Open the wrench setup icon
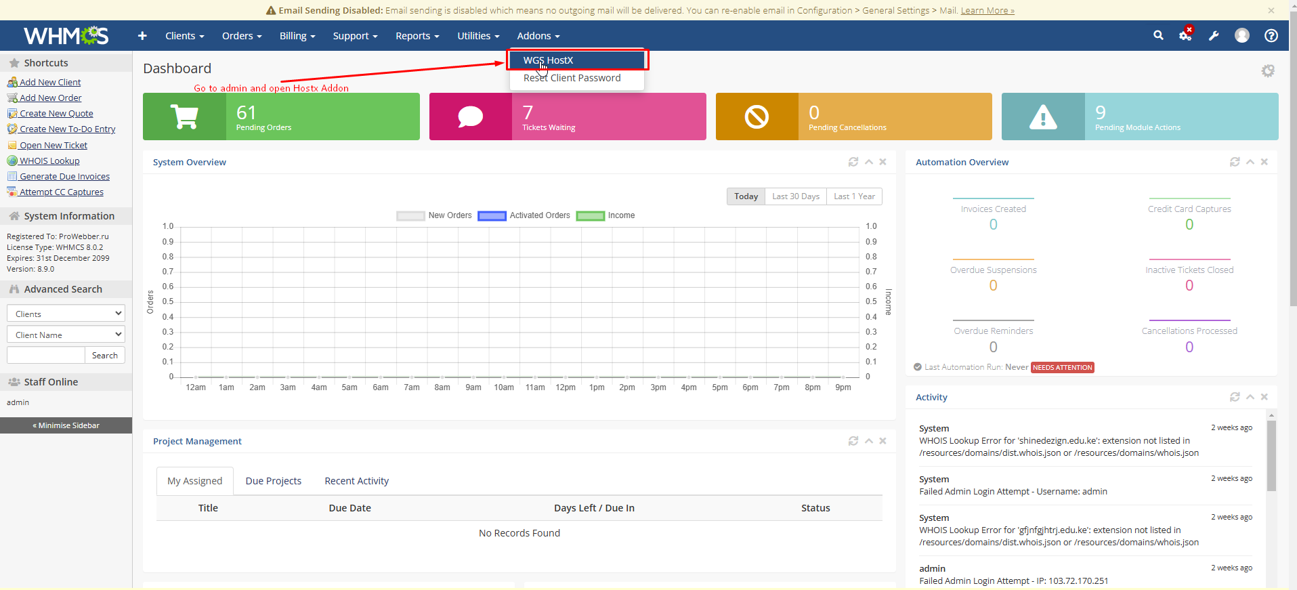The height and width of the screenshot is (590, 1297). pos(1214,36)
